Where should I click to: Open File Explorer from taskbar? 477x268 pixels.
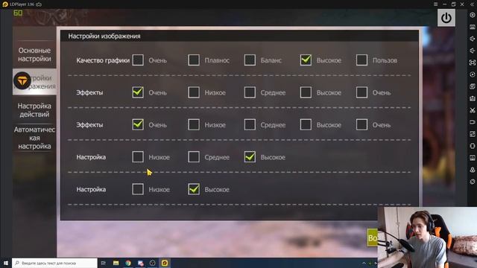[x=116, y=263]
